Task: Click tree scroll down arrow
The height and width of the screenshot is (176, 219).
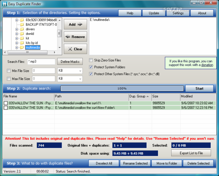Action: coord(60,47)
